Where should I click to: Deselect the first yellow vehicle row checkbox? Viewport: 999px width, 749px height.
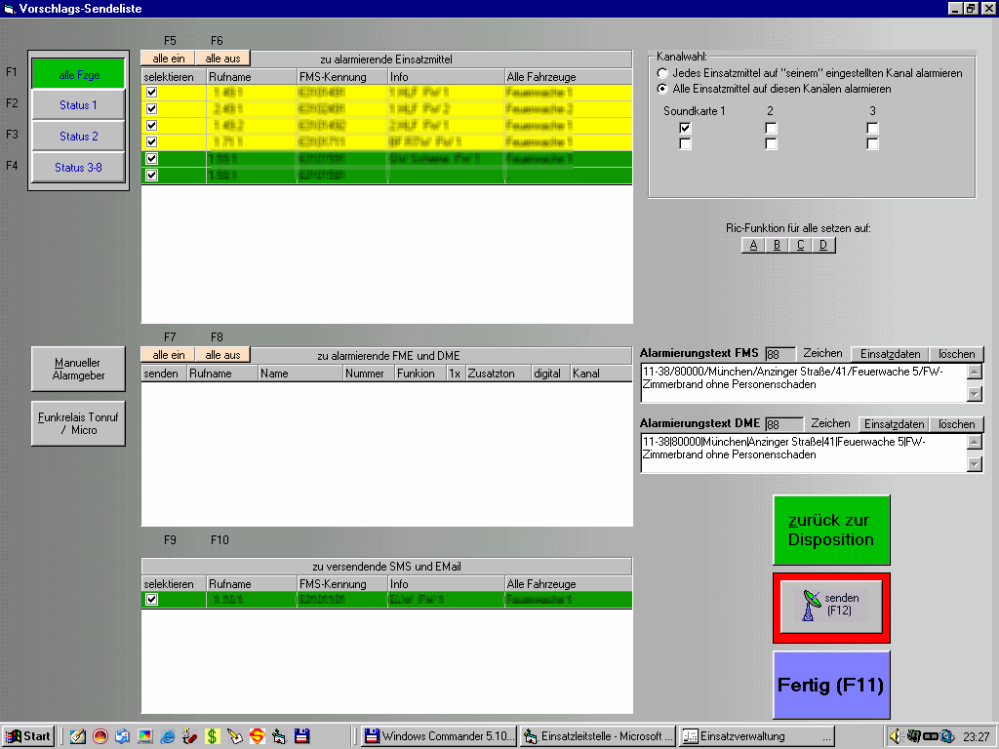click(x=151, y=93)
